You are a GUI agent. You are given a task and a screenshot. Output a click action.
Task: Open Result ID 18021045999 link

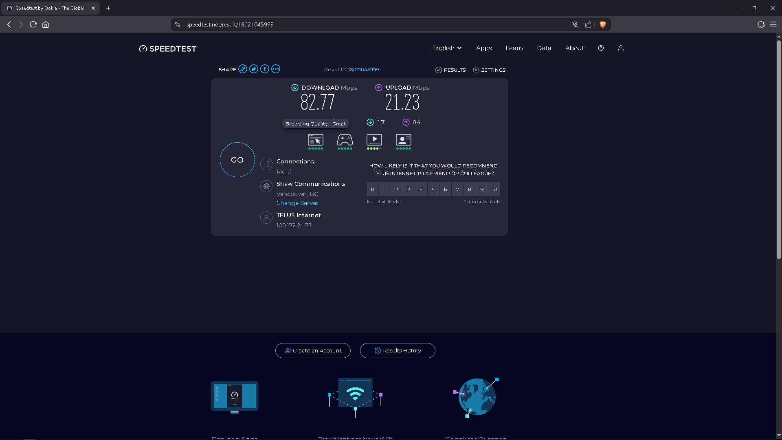[x=363, y=70]
